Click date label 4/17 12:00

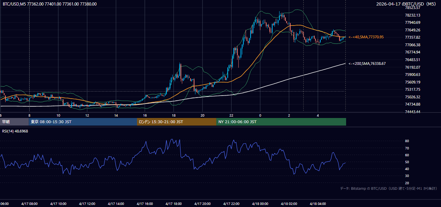coord(87,204)
